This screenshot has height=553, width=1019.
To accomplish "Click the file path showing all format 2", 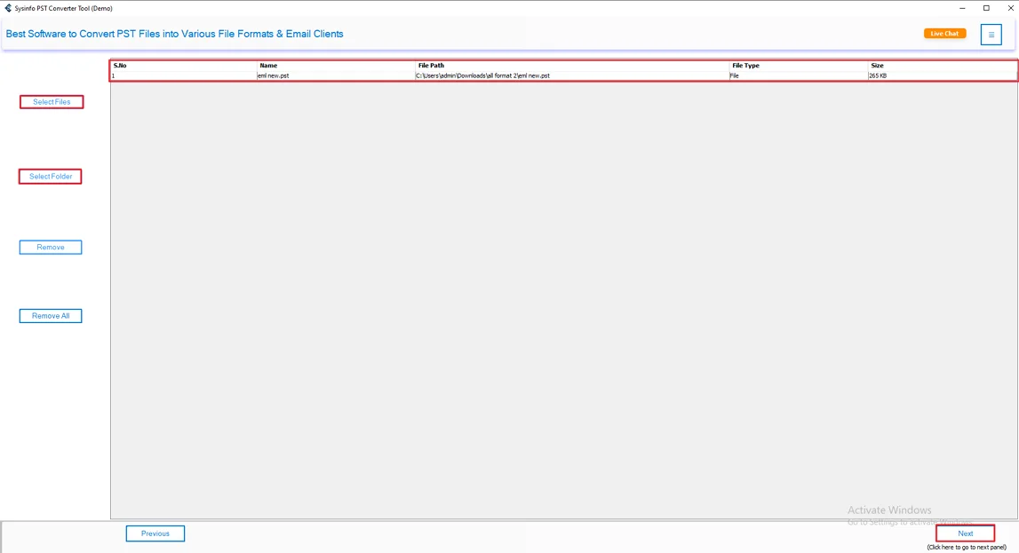I will 484,75.
